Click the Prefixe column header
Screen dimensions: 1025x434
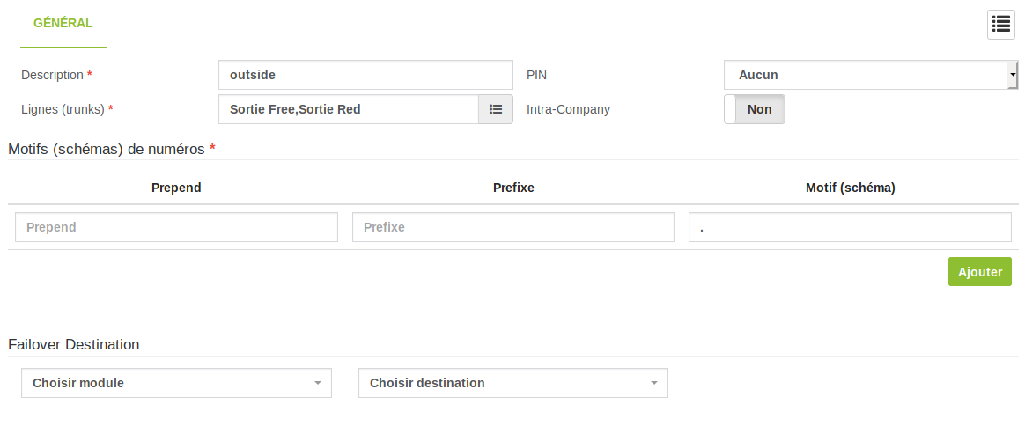click(513, 188)
